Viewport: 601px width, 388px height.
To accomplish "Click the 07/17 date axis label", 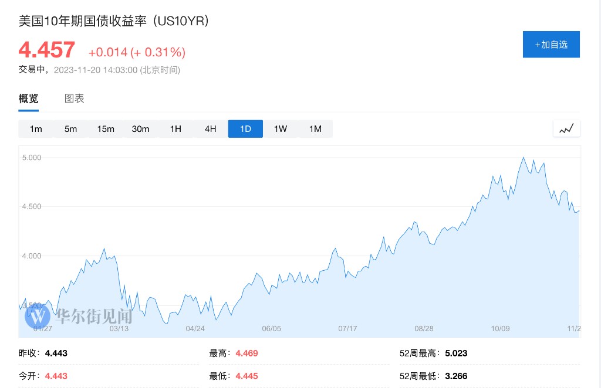I will (x=347, y=329).
